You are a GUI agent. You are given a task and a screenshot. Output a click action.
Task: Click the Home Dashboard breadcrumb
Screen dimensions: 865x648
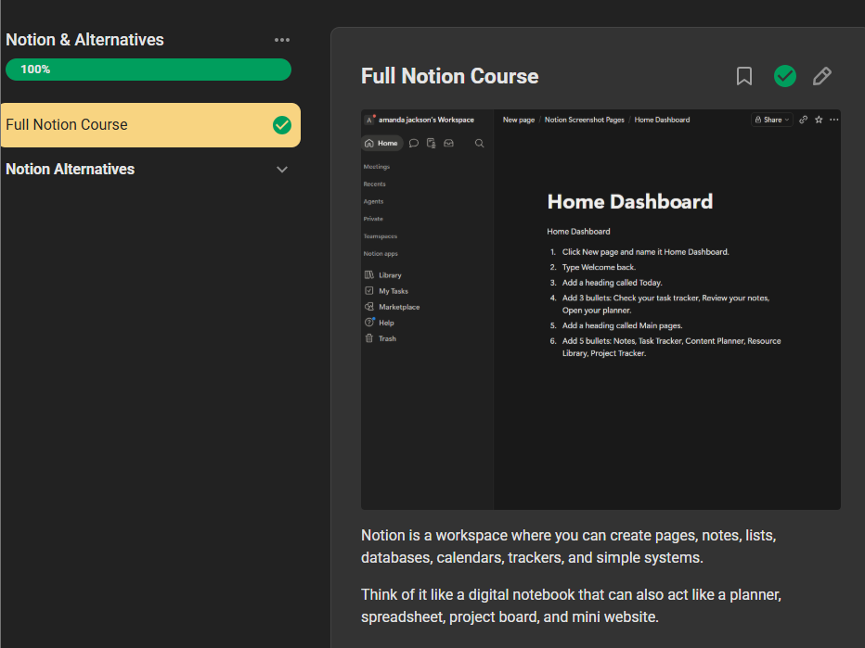coord(662,120)
